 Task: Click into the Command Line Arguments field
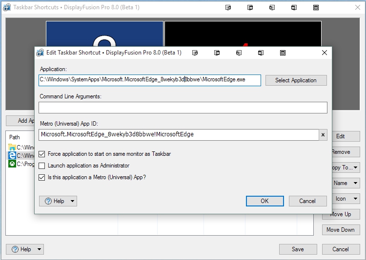pyautogui.click(x=183, y=108)
